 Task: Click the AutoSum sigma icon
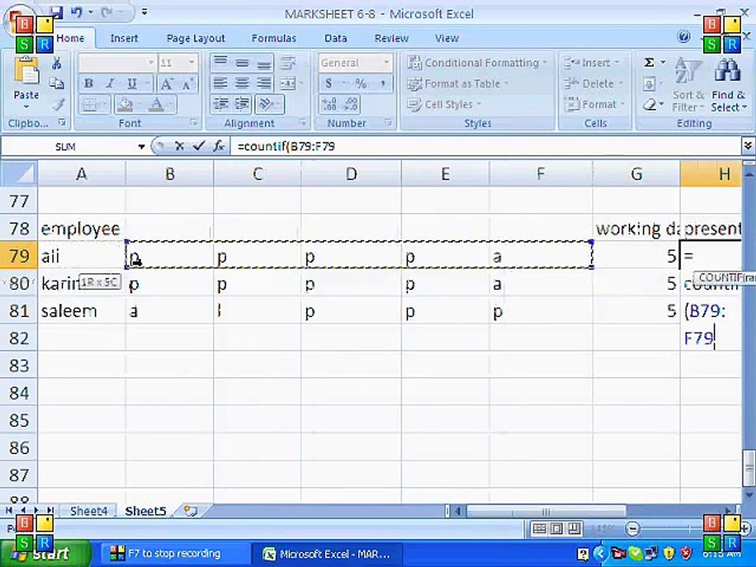click(x=650, y=63)
